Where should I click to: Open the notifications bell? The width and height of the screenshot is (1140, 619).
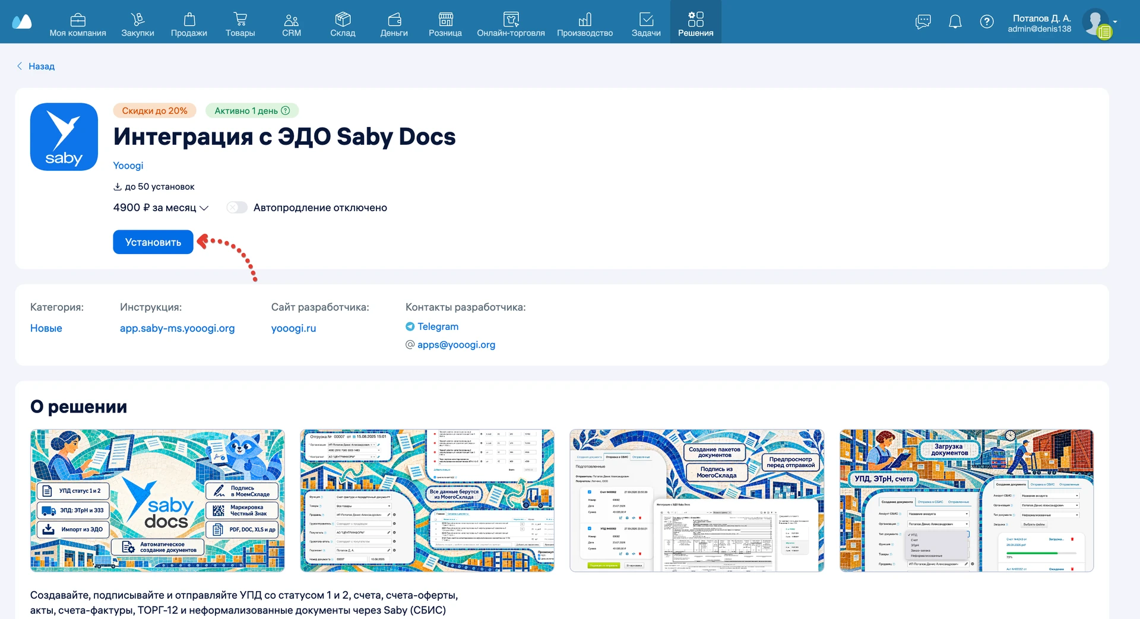tap(955, 22)
